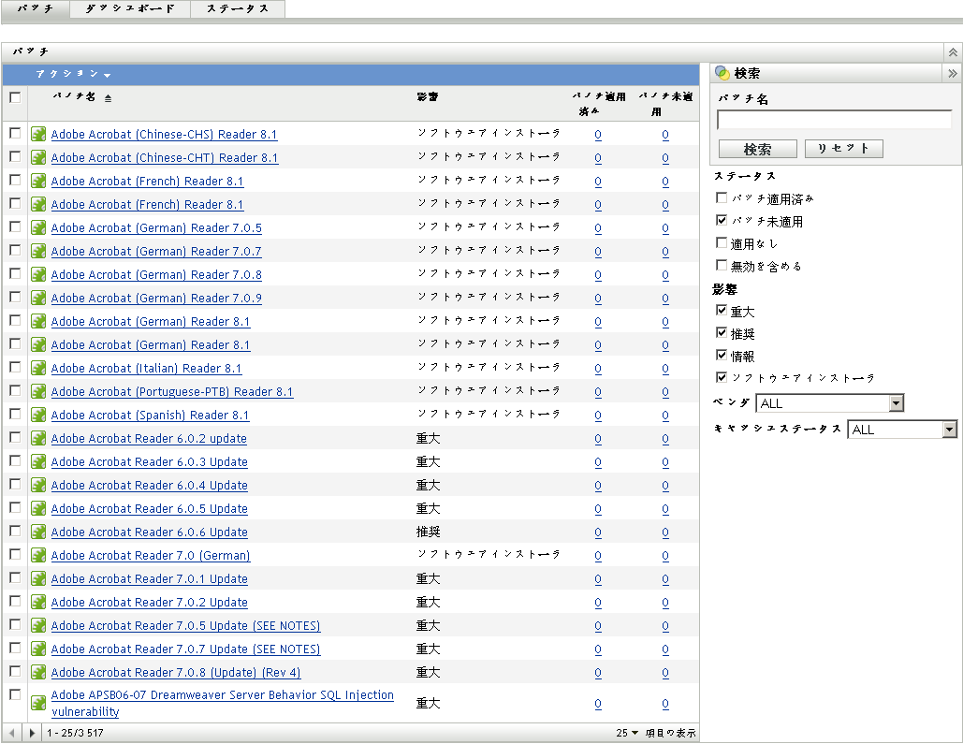Uncheck the 重大 impact checkbox
The width and height of the screenshot is (963, 744).
coord(722,310)
